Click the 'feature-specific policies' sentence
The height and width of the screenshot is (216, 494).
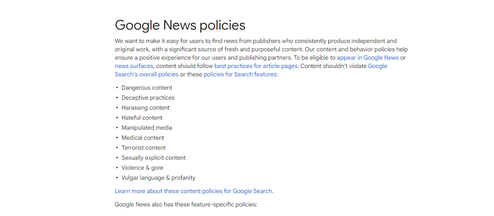[186, 205]
